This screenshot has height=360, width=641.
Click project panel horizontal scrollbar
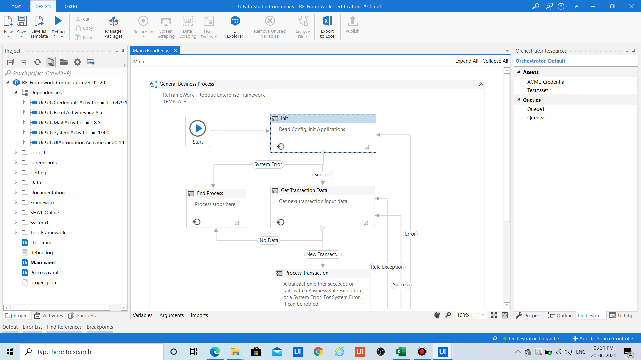tap(60, 307)
